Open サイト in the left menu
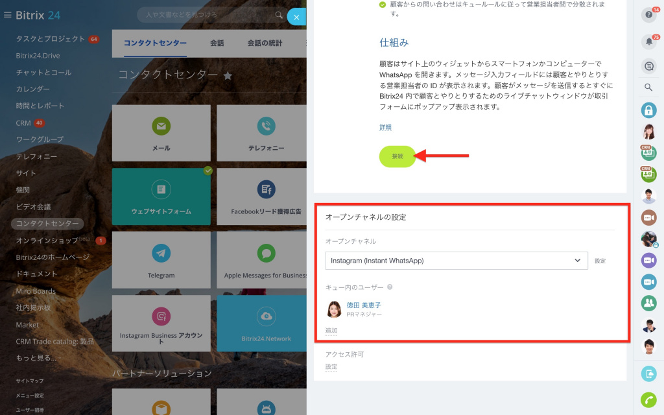The width and height of the screenshot is (664, 415). click(x=26, y=173)
